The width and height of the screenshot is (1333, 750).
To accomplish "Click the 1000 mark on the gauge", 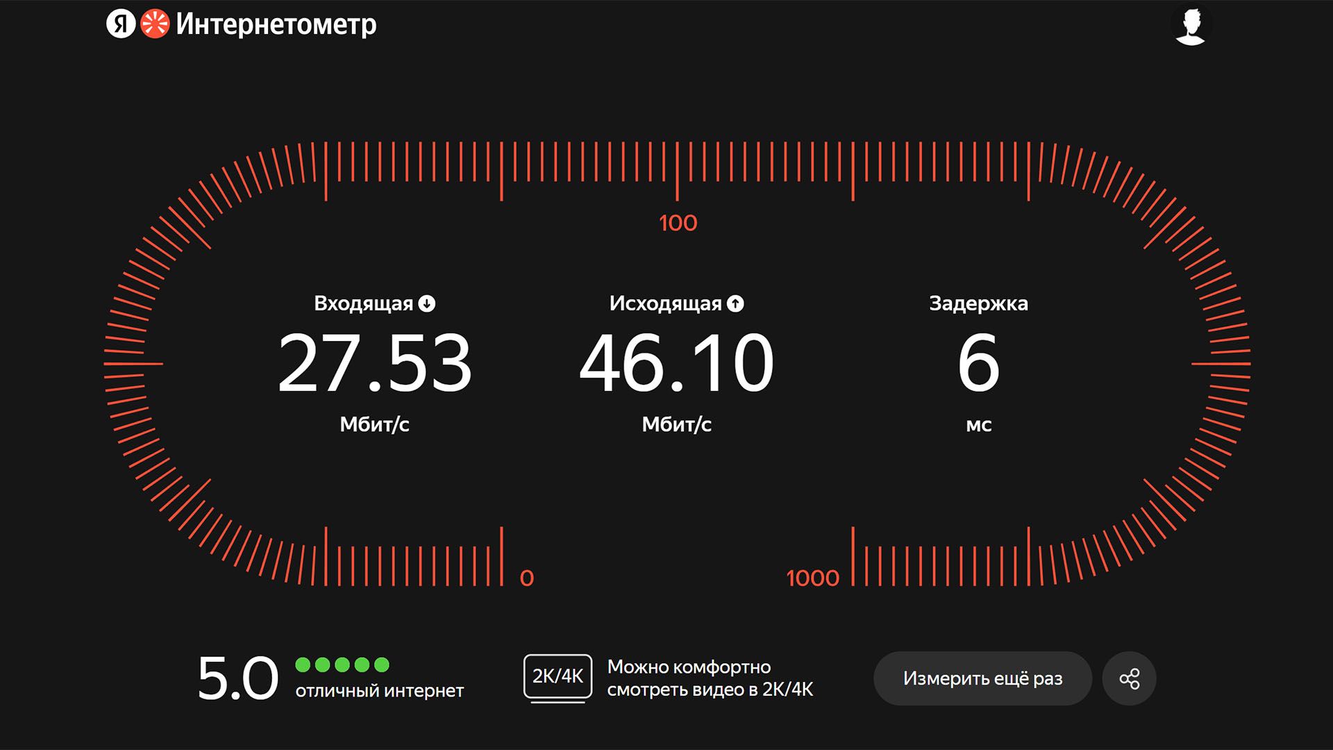I will 812,578.
